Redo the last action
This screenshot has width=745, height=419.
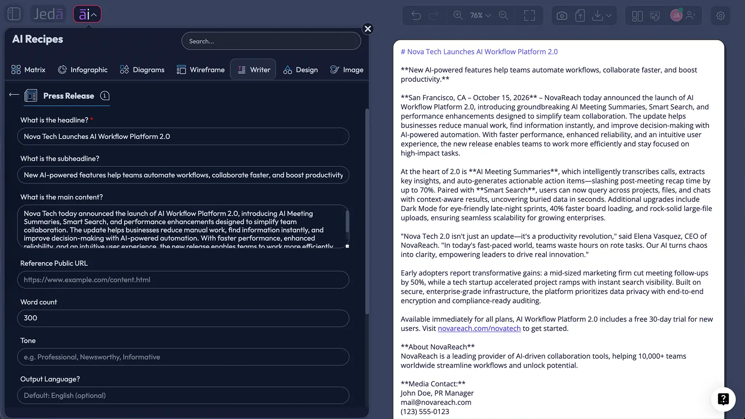tap(433, 16)
